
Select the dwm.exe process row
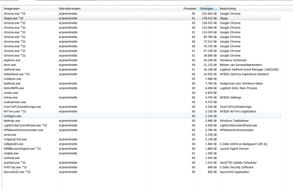(x=141, y=65)
